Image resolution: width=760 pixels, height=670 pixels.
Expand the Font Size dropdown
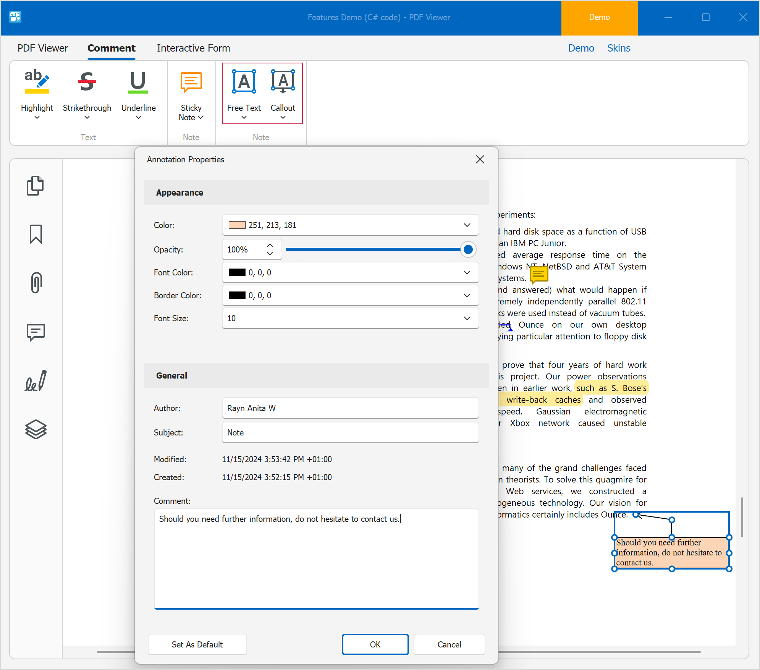[467, 318]
